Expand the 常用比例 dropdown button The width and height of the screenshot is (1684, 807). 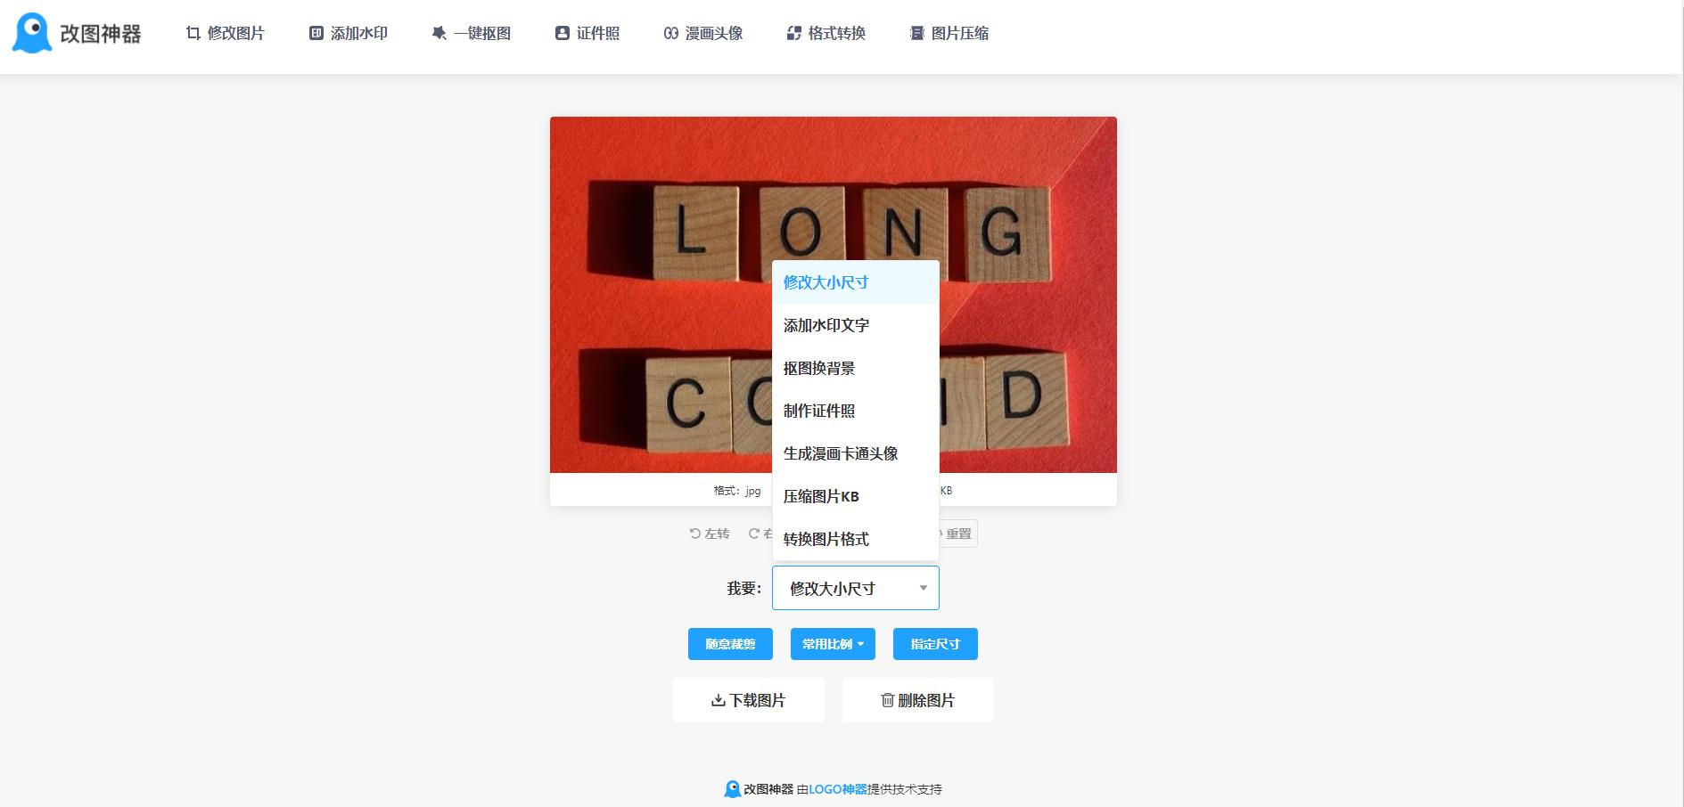[833, 644]
